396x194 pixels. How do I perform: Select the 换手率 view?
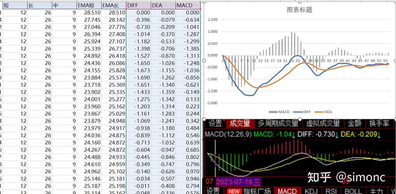pos(379,124)
